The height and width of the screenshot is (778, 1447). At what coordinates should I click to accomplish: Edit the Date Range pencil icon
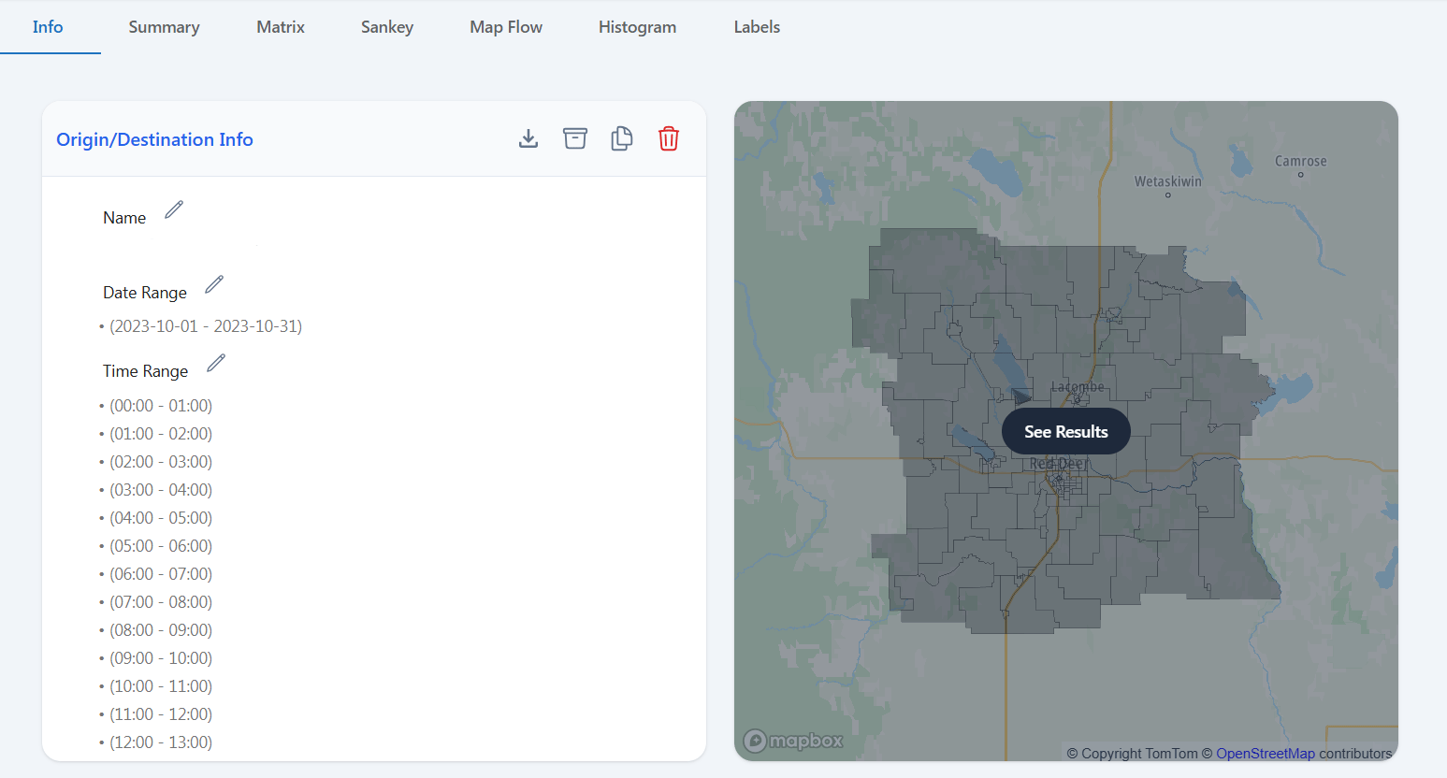point(214,284)
